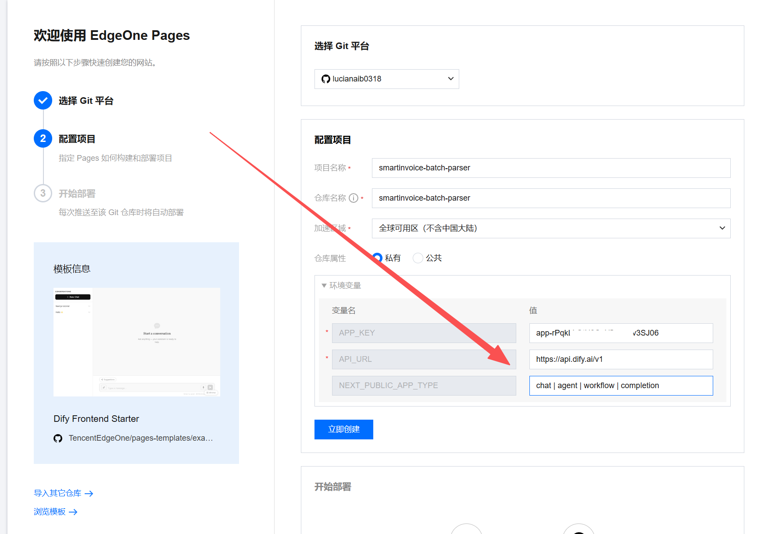Click the 欢迎使用 EdgeOne Pages heading
This screenshot has height=534, width=761.
click(x=112, y=35)
